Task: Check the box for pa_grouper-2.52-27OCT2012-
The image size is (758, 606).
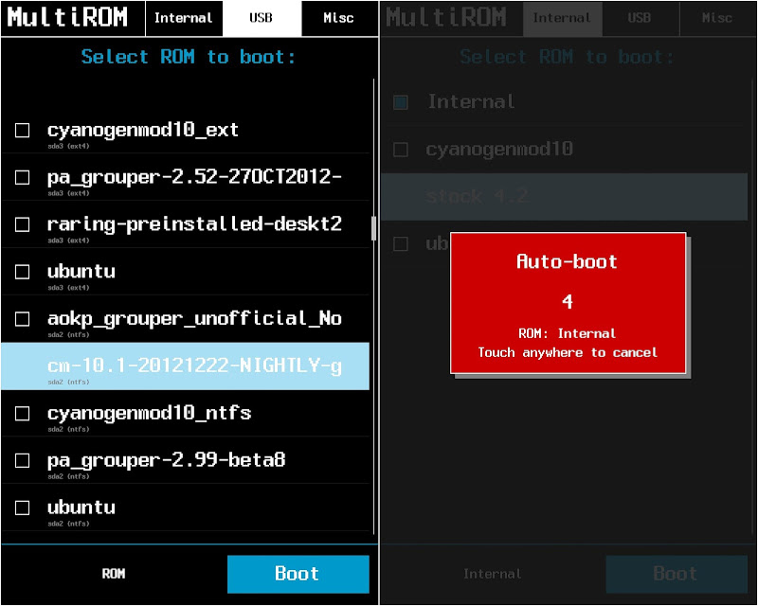Action: pyautogui.click(x=22, y=177)
